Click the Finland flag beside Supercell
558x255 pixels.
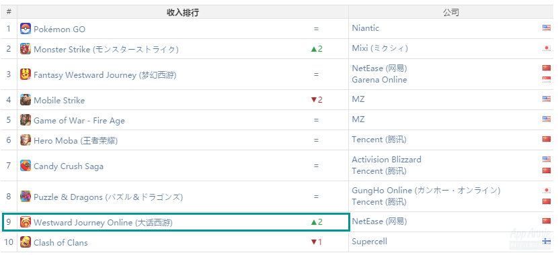[x=547, y=242]
